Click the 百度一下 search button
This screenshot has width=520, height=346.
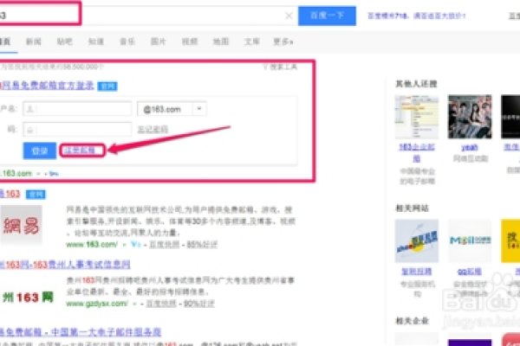click(327, 16)
